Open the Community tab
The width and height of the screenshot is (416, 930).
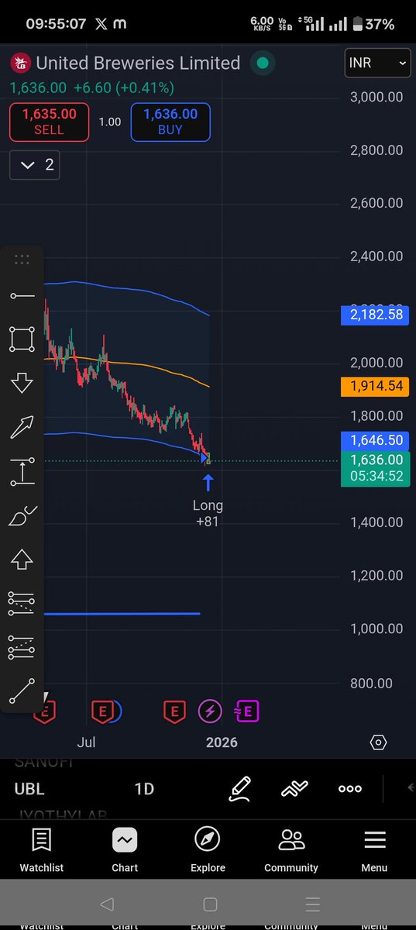[x=291, y=849]
